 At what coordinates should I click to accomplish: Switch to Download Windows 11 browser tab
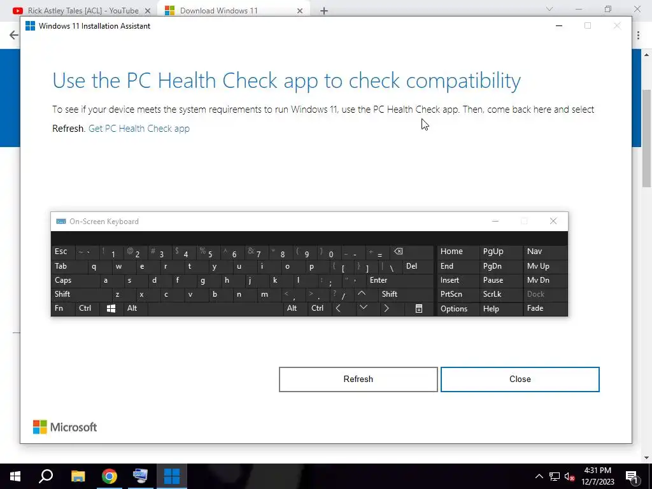point(219,11)
